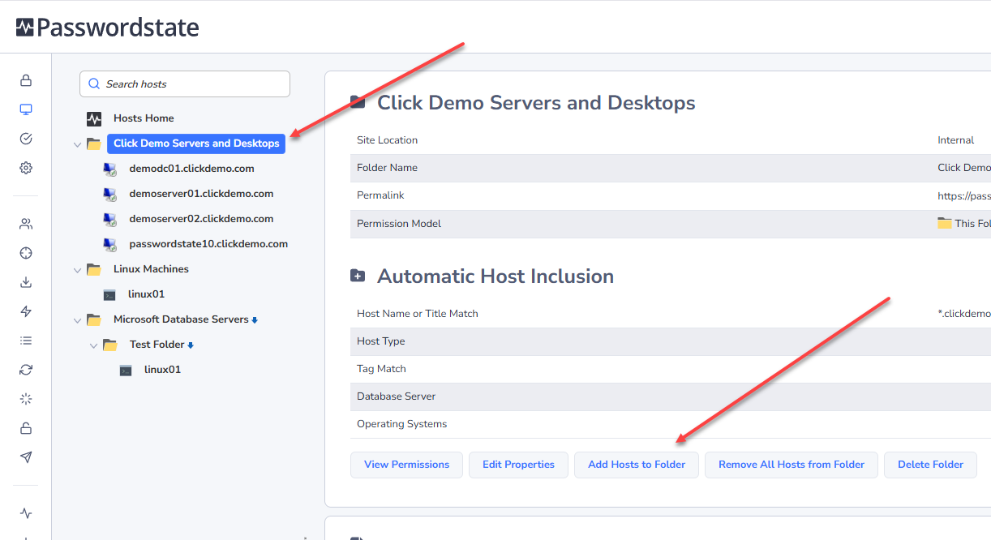Open Hosts Home in the tree
The width and height of the screenshot is (991, 540).
click(144, 118)
